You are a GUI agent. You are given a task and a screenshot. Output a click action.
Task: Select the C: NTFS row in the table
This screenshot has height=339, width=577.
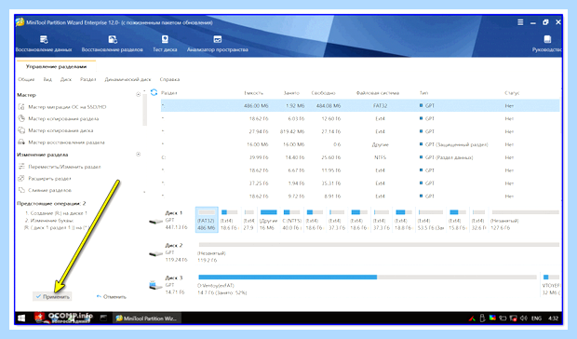point(360,157)
